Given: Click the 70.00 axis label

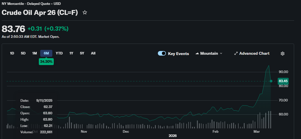Looking at the screenshot, I should click(283, 100).
